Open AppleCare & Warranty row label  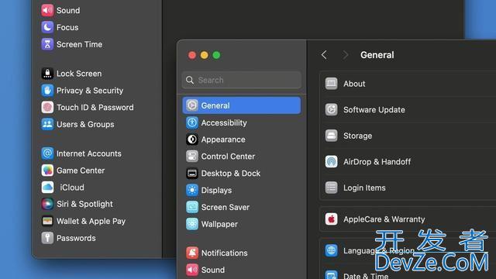tap(384, 219)
